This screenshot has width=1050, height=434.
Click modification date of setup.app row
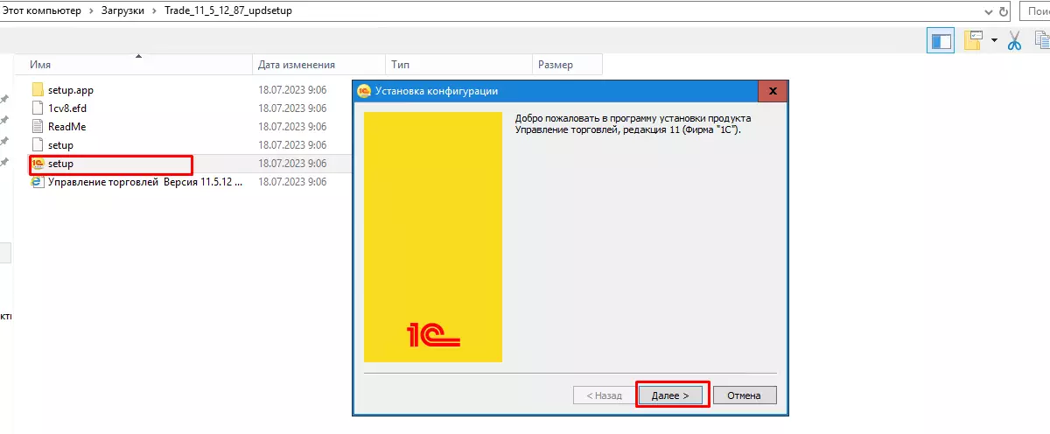pyautogui.click(x=292, y=90)
